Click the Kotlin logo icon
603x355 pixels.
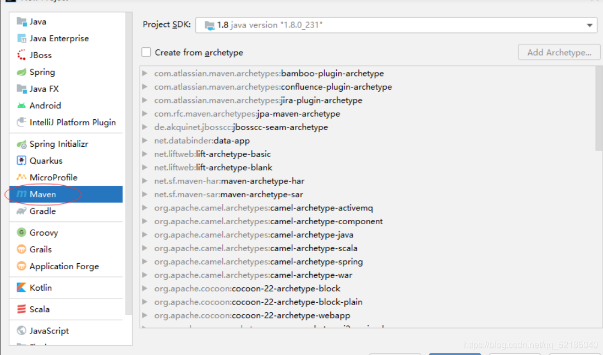21,287
